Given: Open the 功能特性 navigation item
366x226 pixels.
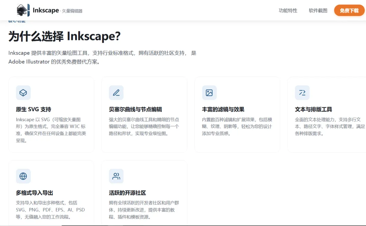Looking at the screenshot, I should [288, 11].
